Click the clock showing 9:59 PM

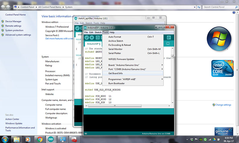pos(229,138)
